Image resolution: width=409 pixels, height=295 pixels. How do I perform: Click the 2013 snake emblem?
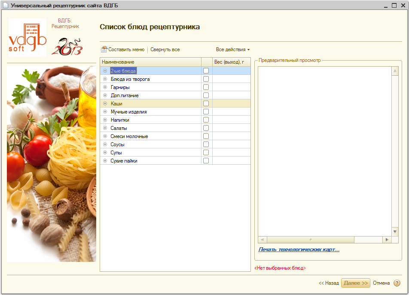(x=67, y=47)
